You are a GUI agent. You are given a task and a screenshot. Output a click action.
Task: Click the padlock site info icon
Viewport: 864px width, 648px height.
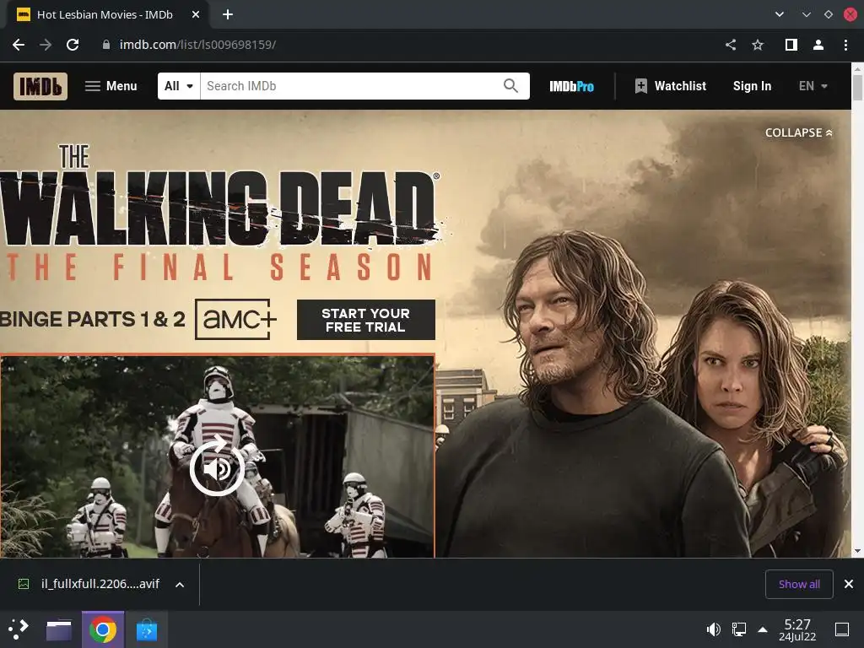[x=106, y=45]
